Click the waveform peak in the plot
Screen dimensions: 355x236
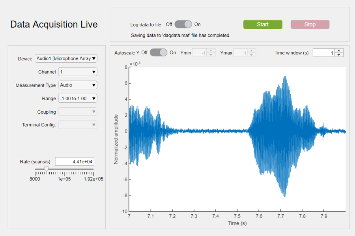pyautogui.click(x=284, y=77)
